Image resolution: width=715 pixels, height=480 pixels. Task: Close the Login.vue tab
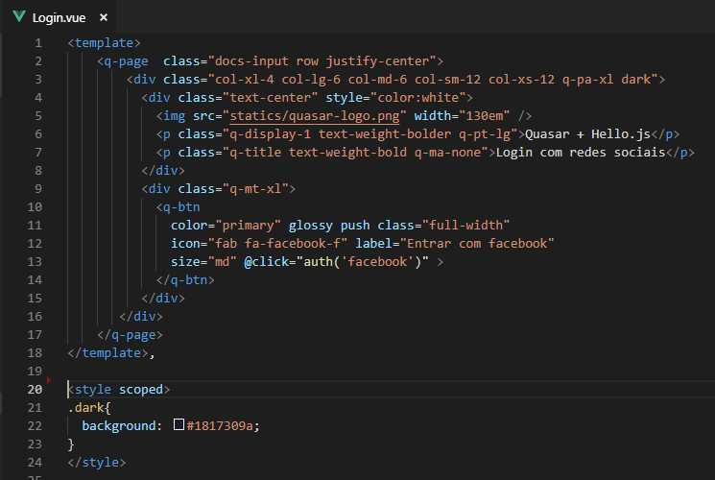pyautogui.click(x=103, y=17)
